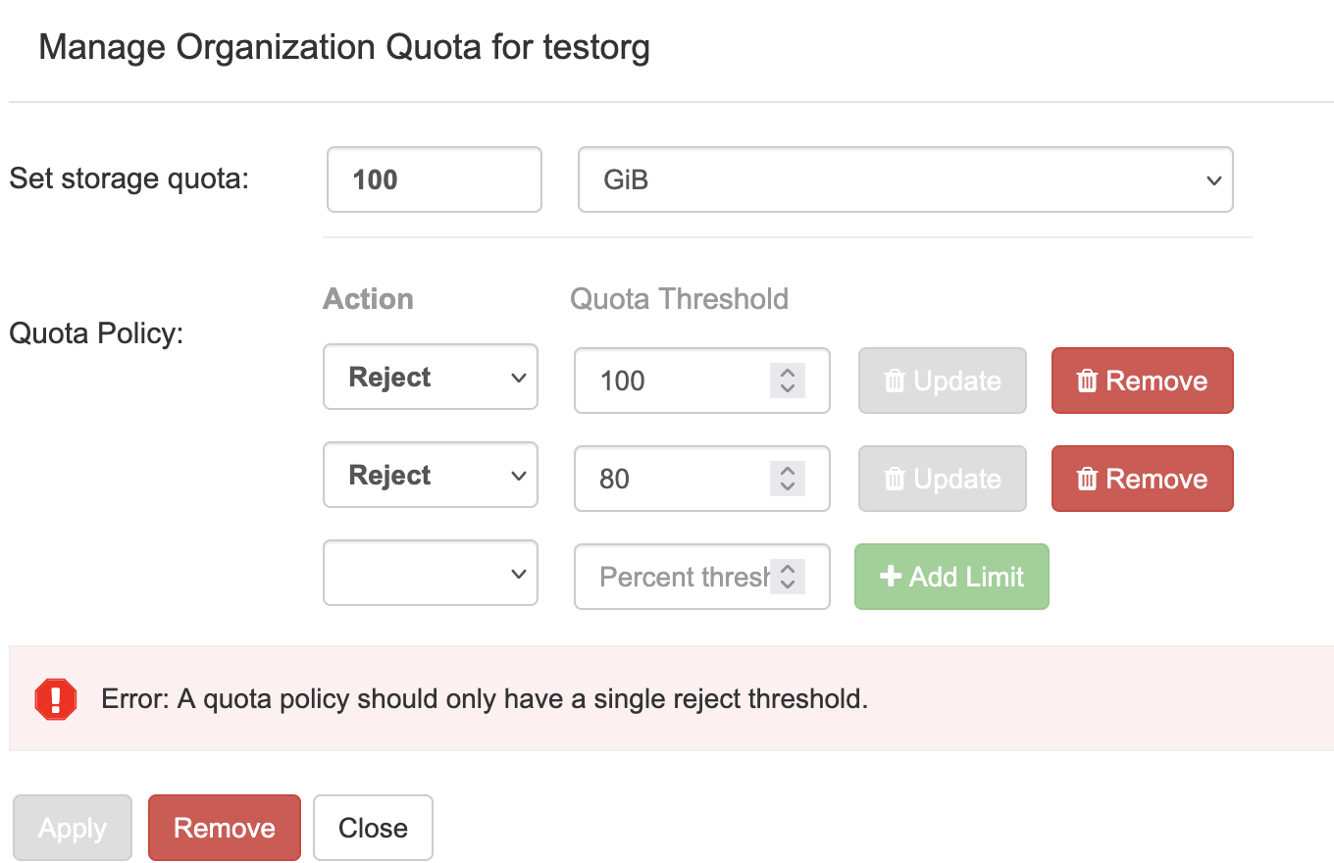Open the second Reject action dropdown
The width and height of the screenshot is (1334, 863).
point(431,476)
